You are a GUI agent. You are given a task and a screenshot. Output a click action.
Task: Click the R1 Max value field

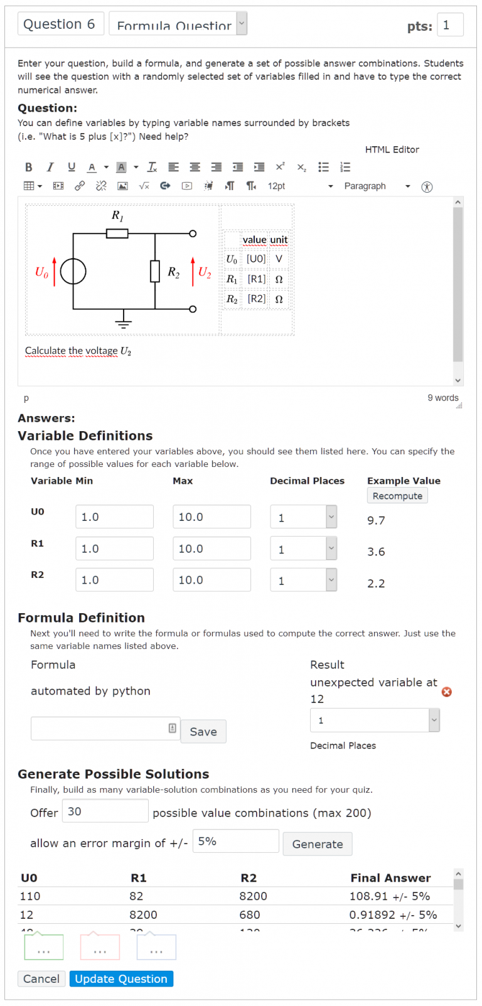click(212, 548)
